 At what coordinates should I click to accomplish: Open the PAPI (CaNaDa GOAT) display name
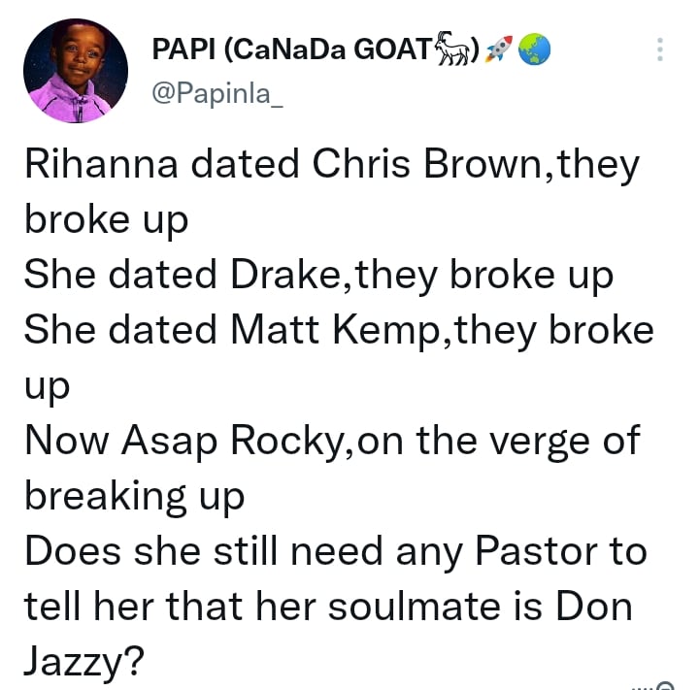pos(292,49)
